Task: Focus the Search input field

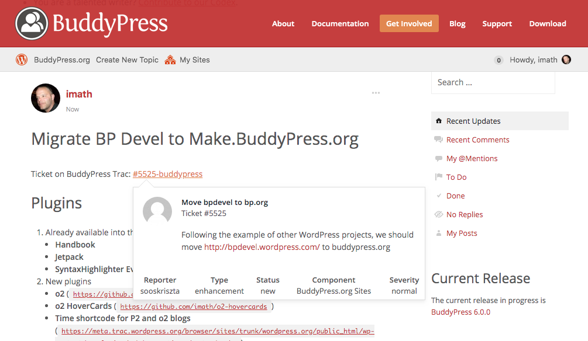Action: [493, 82]
